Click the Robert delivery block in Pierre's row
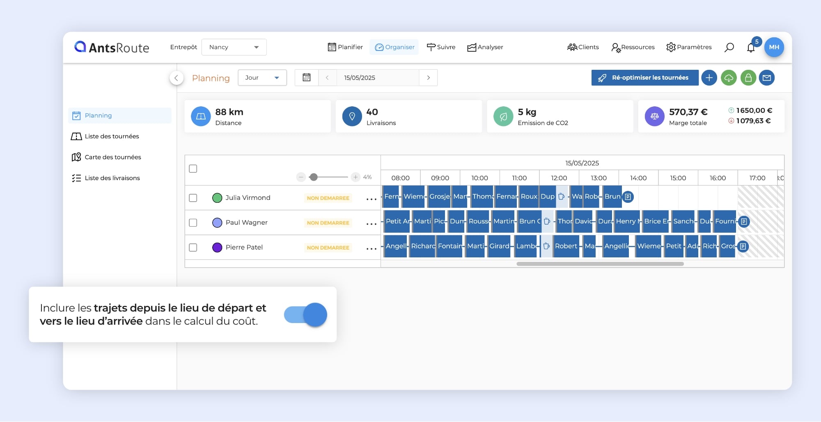Screen dimensions: 821x422 tap(566, 246)
